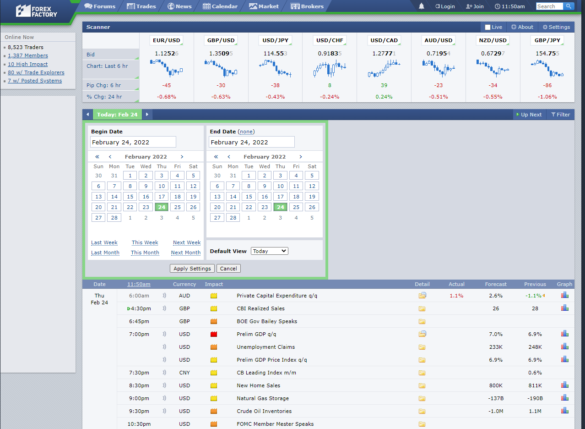Open the Market menu
Screen dimensions: 585x429
pyautogui.click(x=264, y=6)
